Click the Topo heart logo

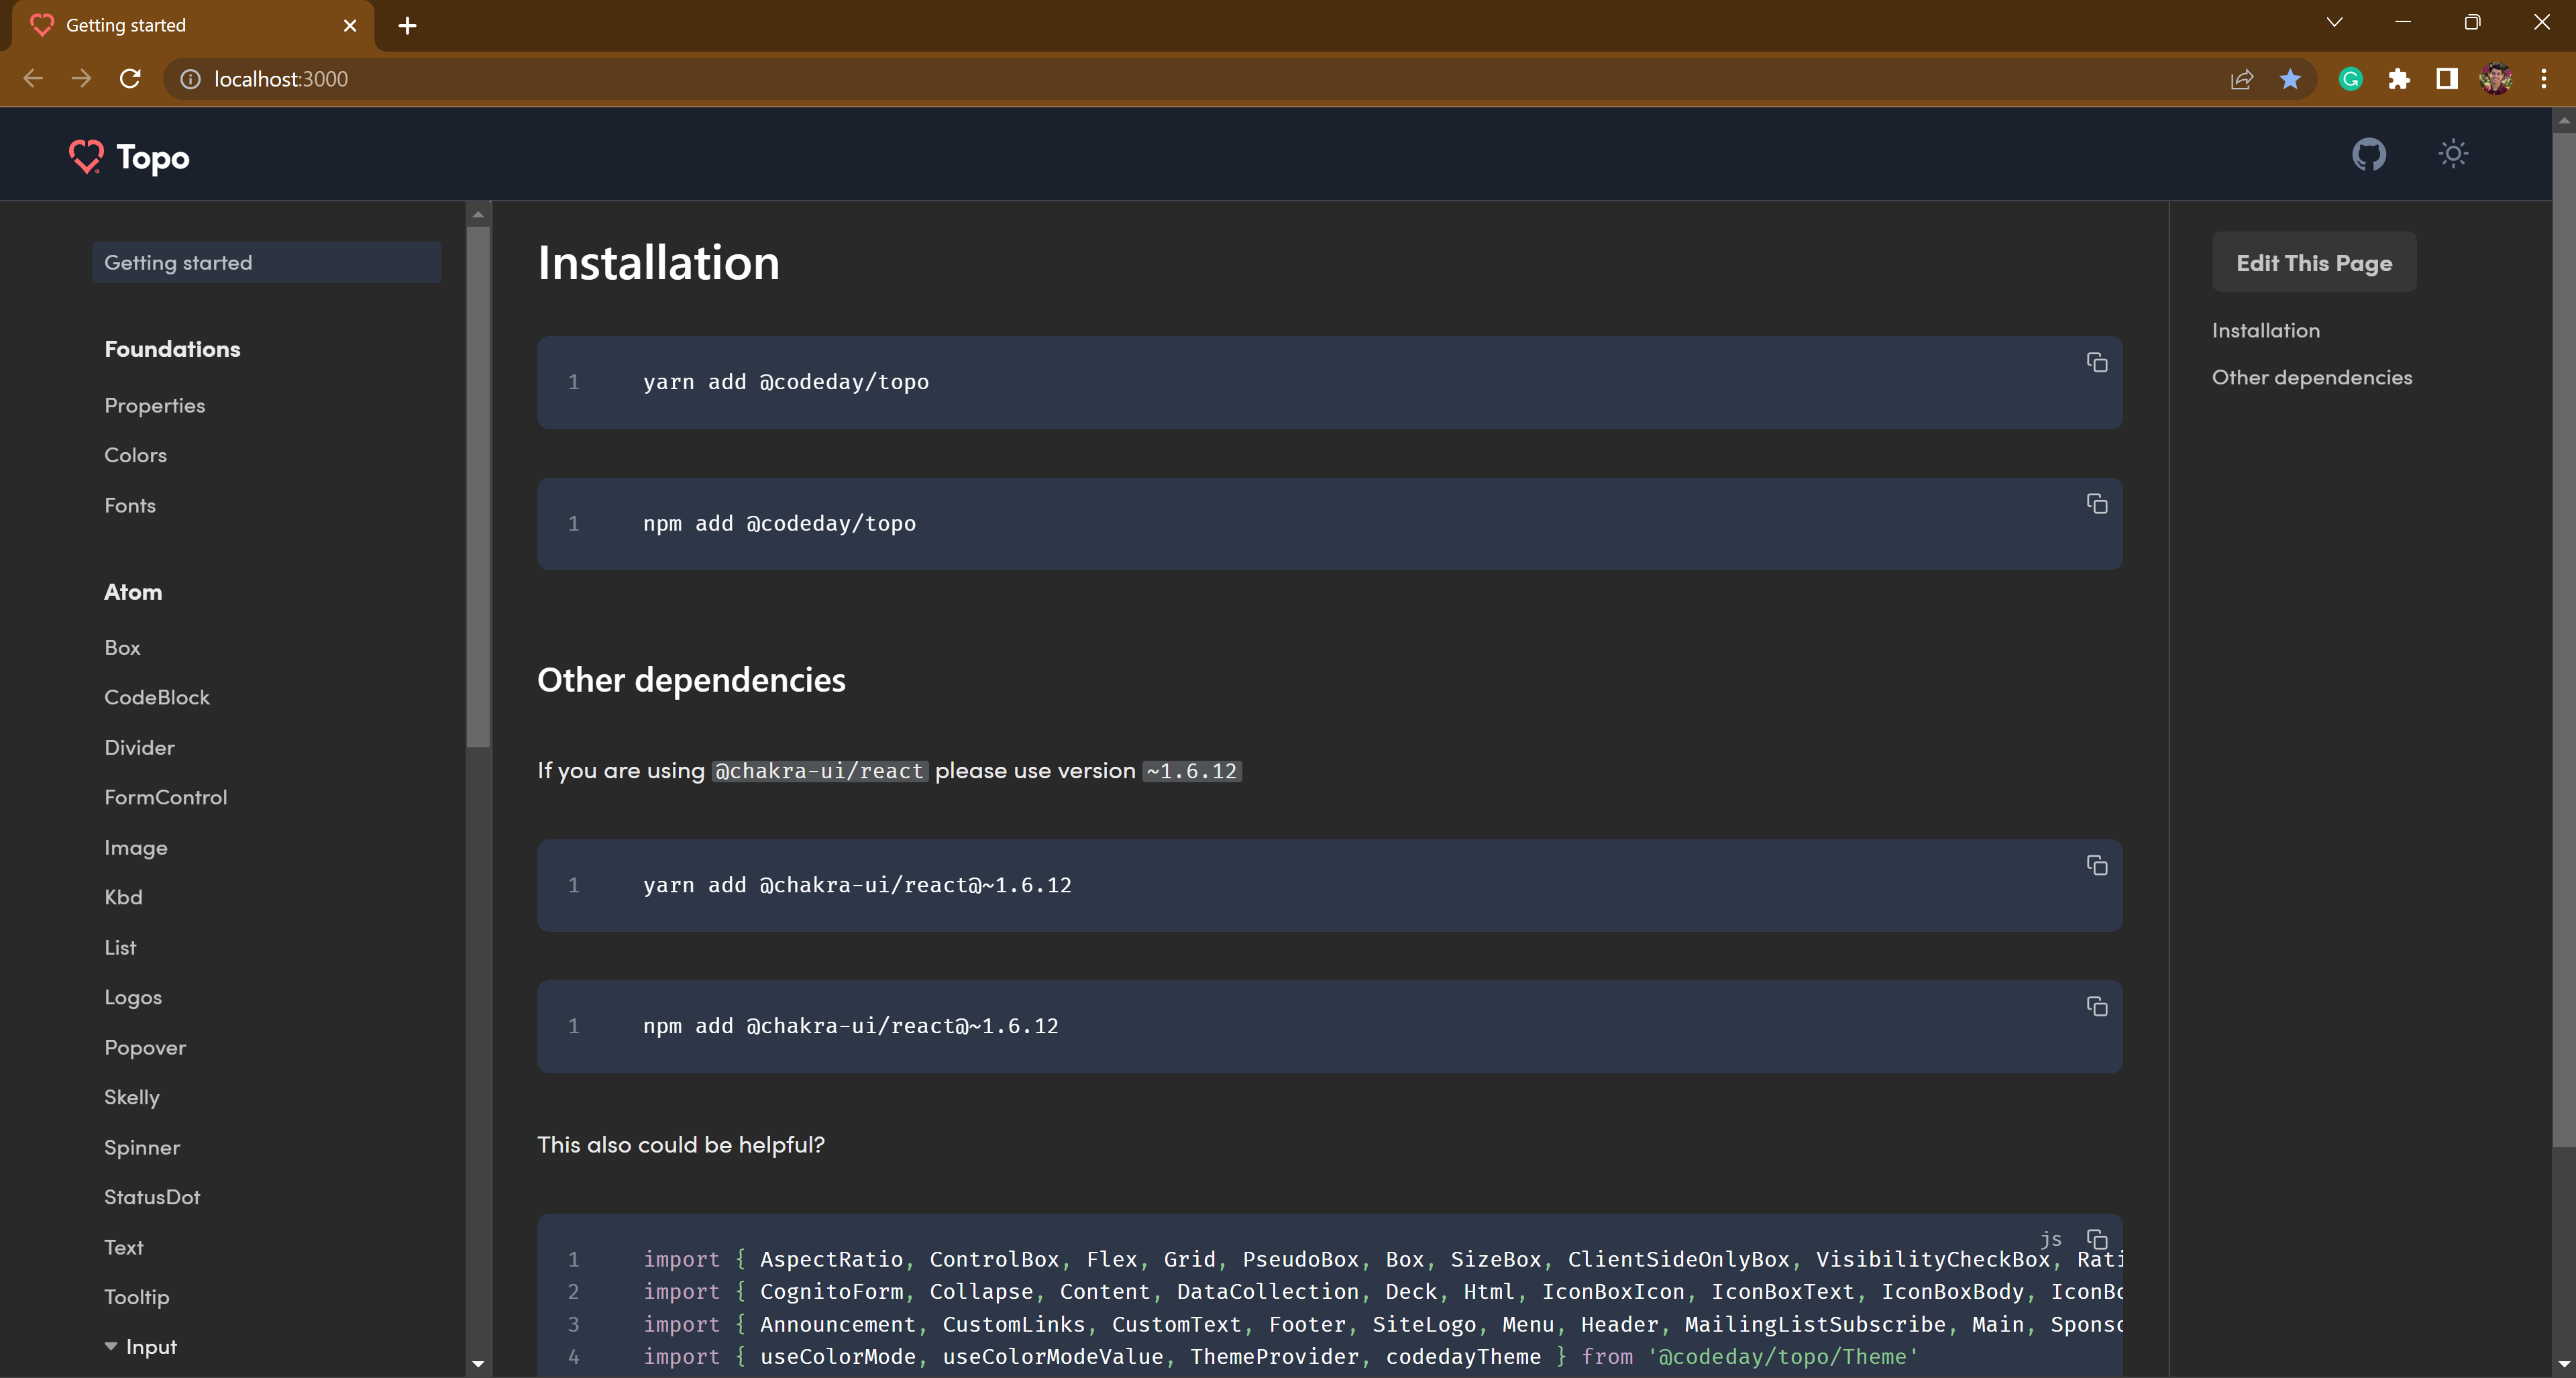[86, 157]
